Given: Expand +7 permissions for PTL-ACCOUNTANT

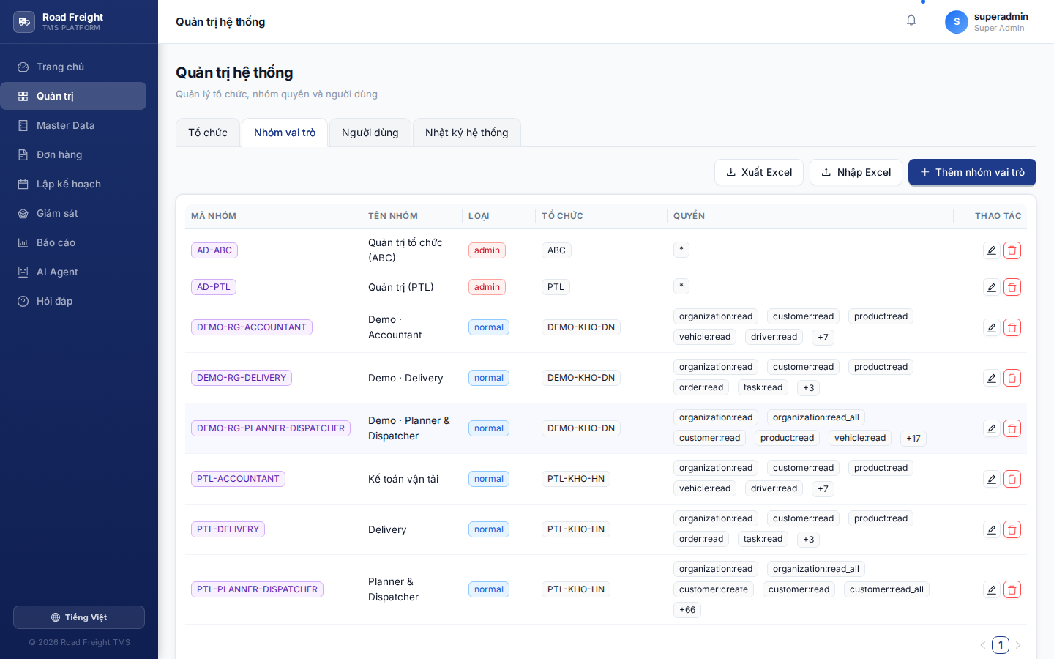Looking at the screenshot, I should [x=823, y=488].
